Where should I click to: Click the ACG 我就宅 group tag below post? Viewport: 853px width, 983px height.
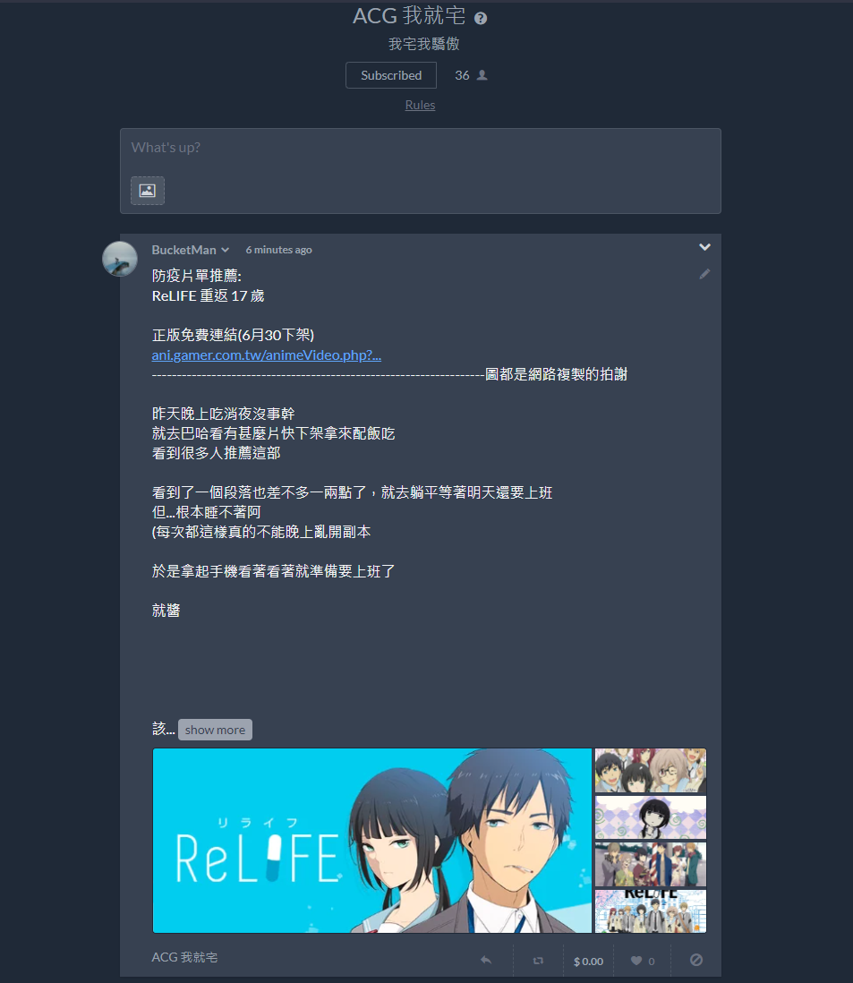click(x=185, y=957)
